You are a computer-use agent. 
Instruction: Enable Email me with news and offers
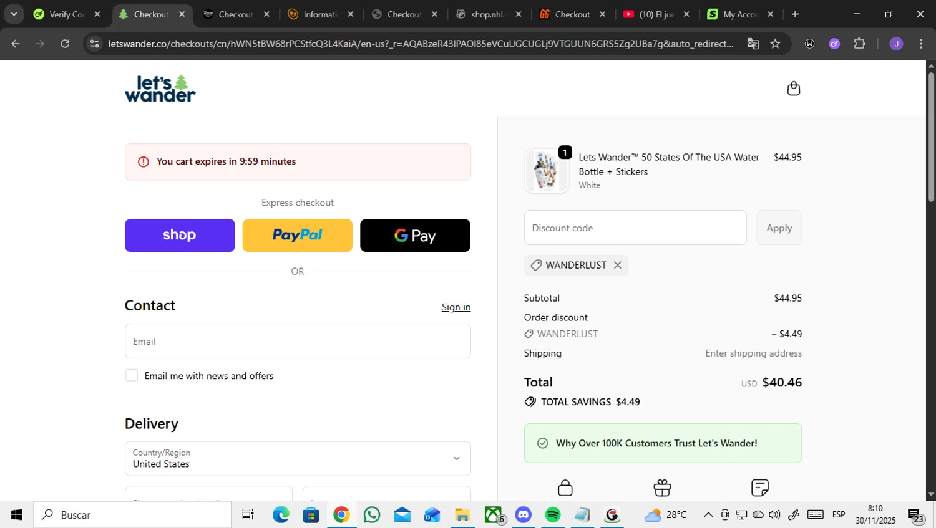click(132, 375)
